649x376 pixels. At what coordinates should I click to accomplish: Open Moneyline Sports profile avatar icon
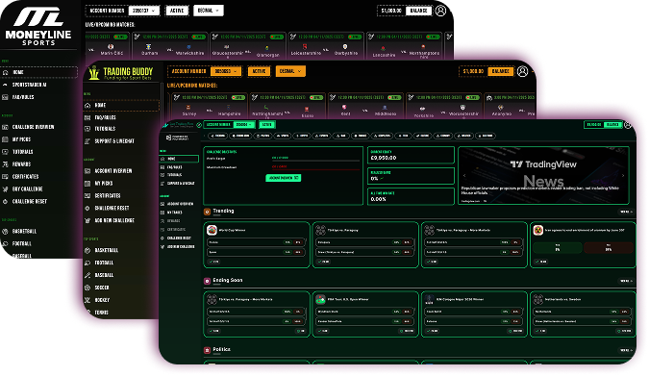tap(440, 11)
